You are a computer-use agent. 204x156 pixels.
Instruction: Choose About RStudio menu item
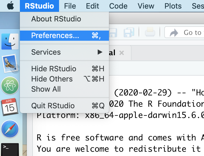(x=56, y=19)
